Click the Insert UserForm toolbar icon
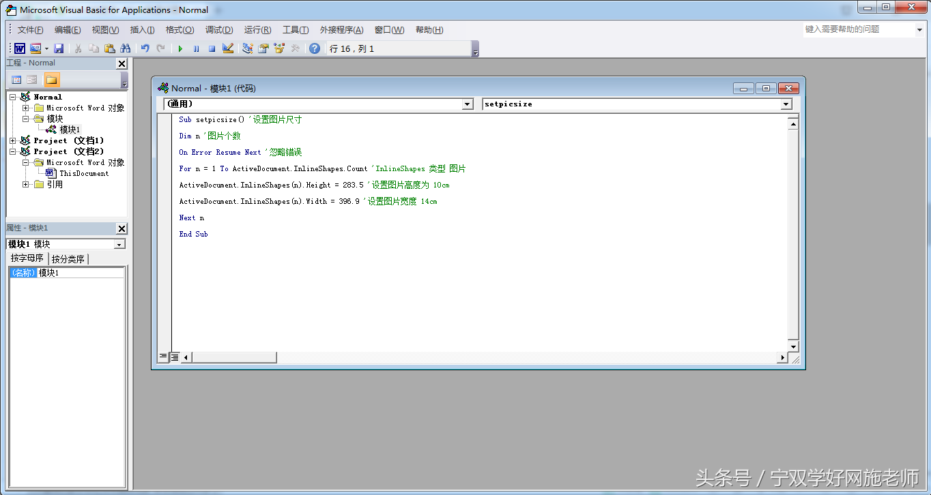The height and width of the screenshot is (495, 931). click(35, 48)
